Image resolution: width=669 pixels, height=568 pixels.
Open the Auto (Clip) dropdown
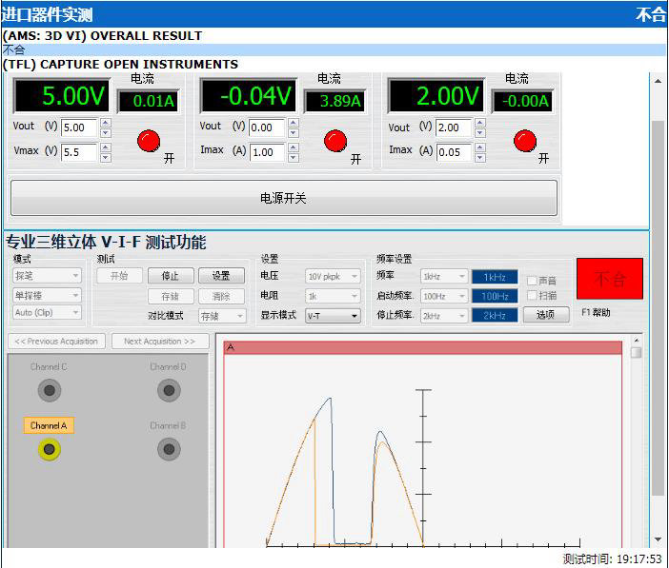(x=47, y=312)
